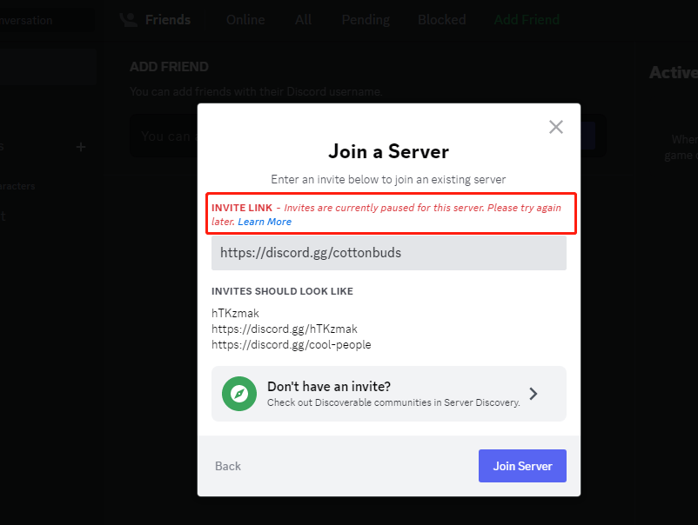The width and height of the screenshot is (698, 525).
Task: Click the Join Server button
Action: 521,466
